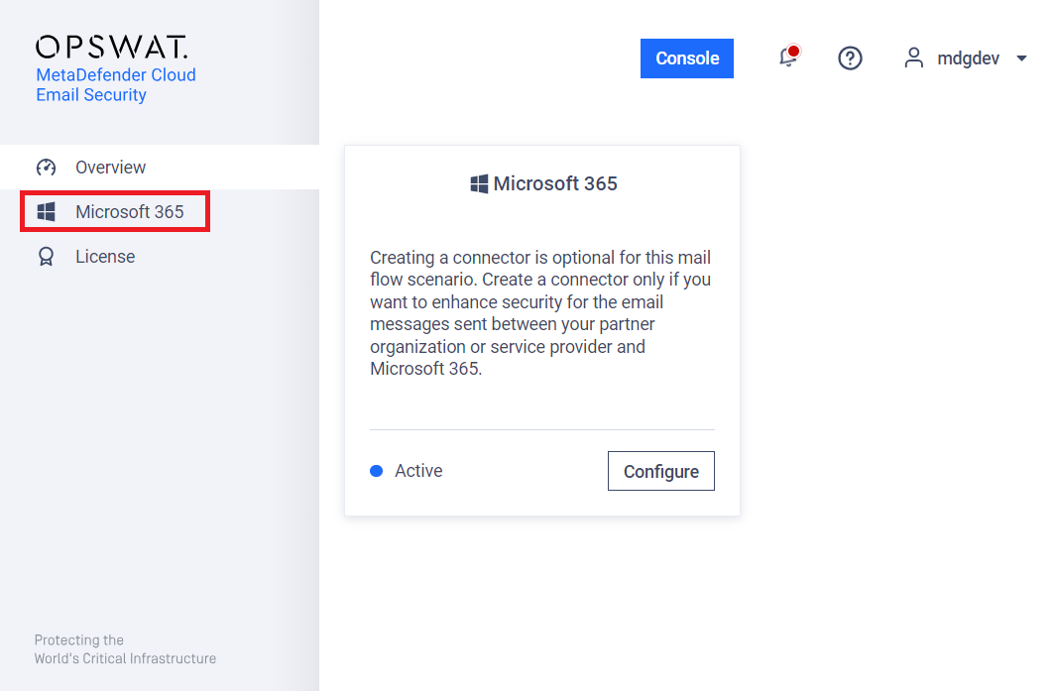Open the Overview menu item
The image size is (1055, 691).
[x=160, y=167]
